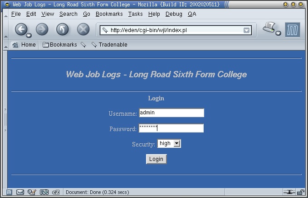Click the Mozilla throbber logo
Viewport: 308px width, 198px height.
pos(293,30)
